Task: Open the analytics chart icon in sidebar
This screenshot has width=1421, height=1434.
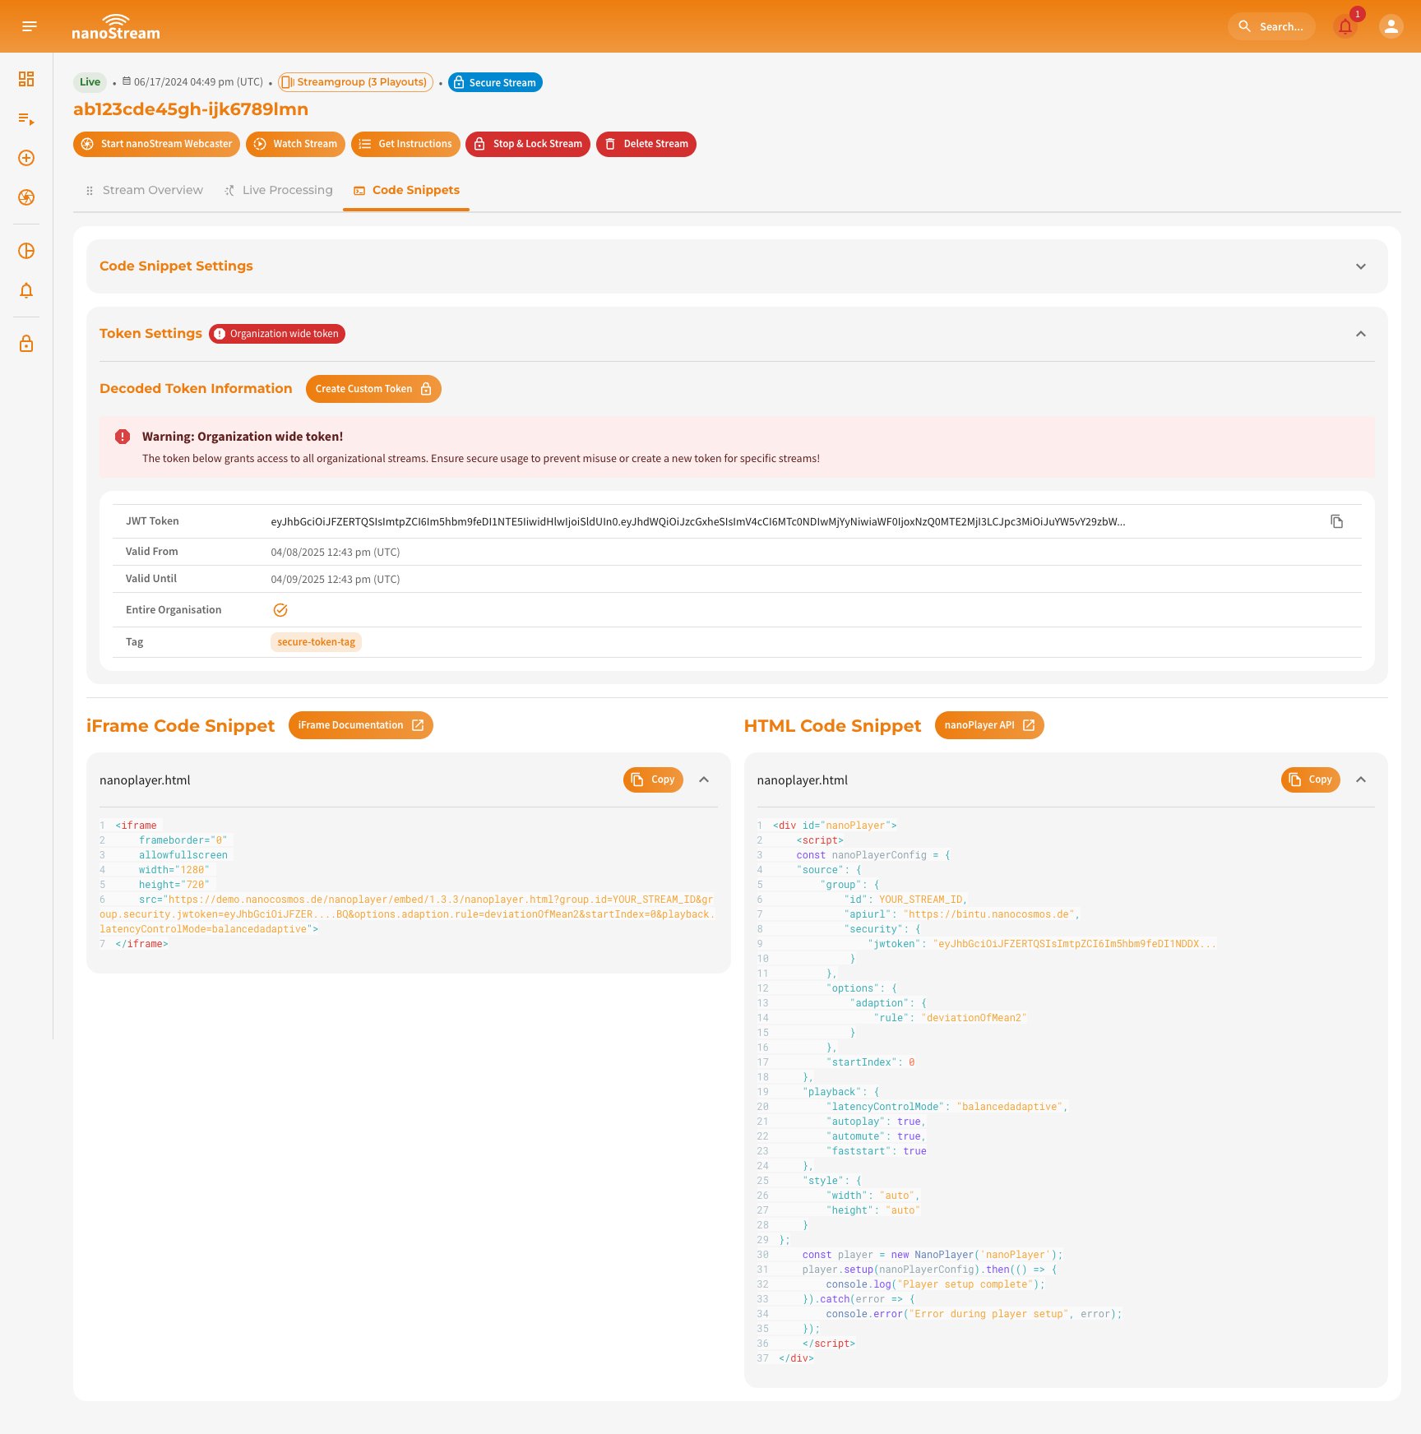Action: [x=26, y=251]
